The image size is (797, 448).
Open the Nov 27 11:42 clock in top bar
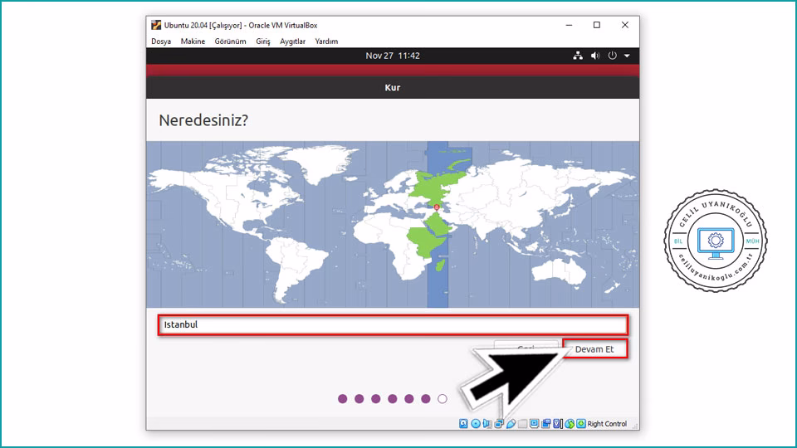(393, 56)
